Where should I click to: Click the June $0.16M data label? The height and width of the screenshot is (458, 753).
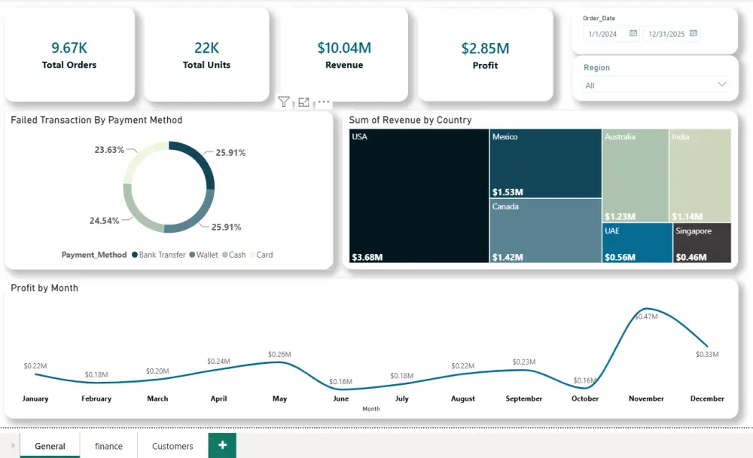(340, 382)
